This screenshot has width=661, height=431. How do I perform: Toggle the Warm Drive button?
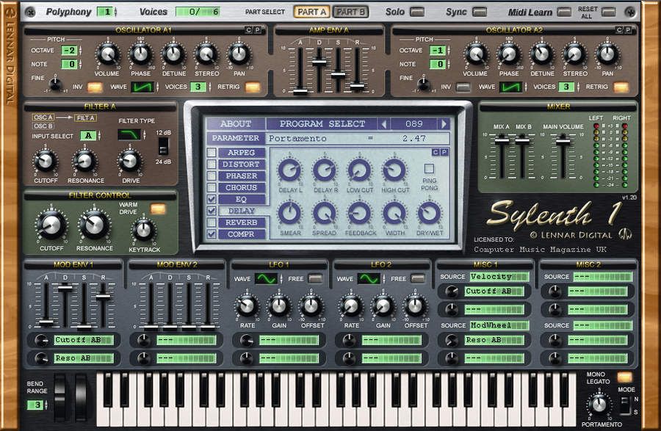[158, 209]
